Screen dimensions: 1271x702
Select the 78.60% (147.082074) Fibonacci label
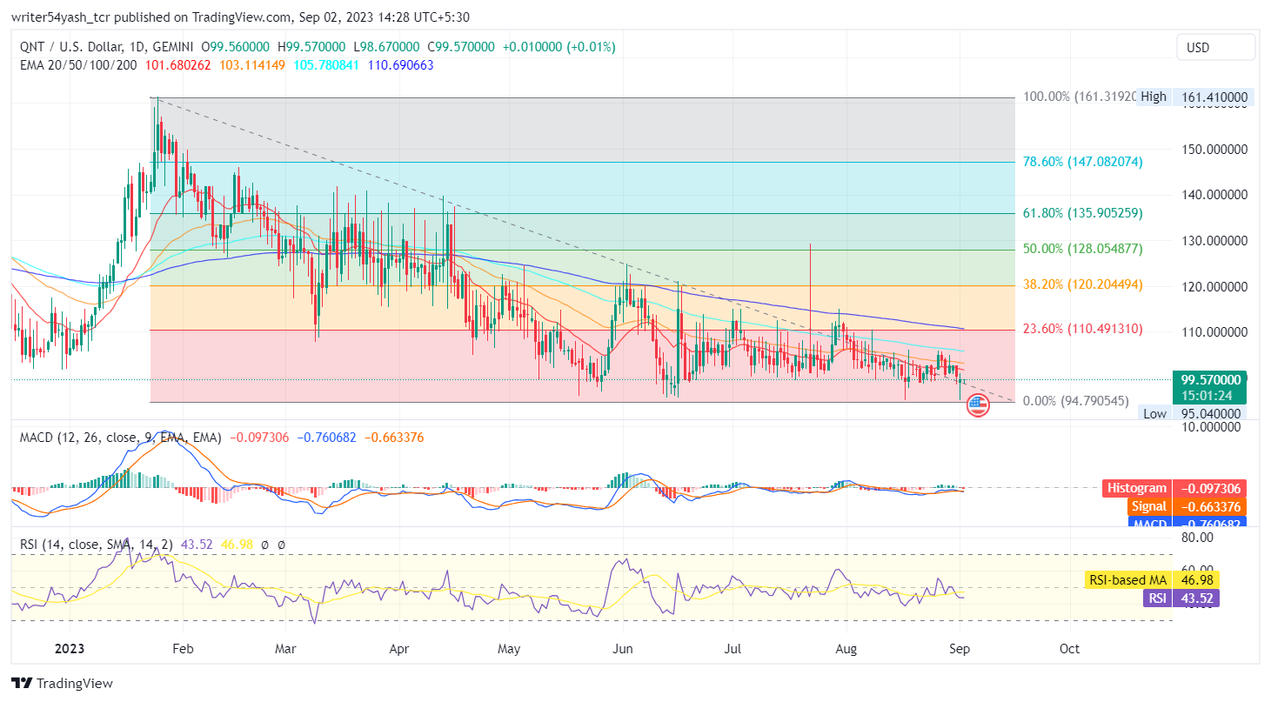click(x=1083, y=162)
